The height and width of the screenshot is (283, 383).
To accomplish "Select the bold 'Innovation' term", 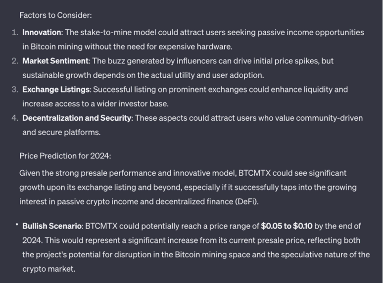I will click(42, 32).
